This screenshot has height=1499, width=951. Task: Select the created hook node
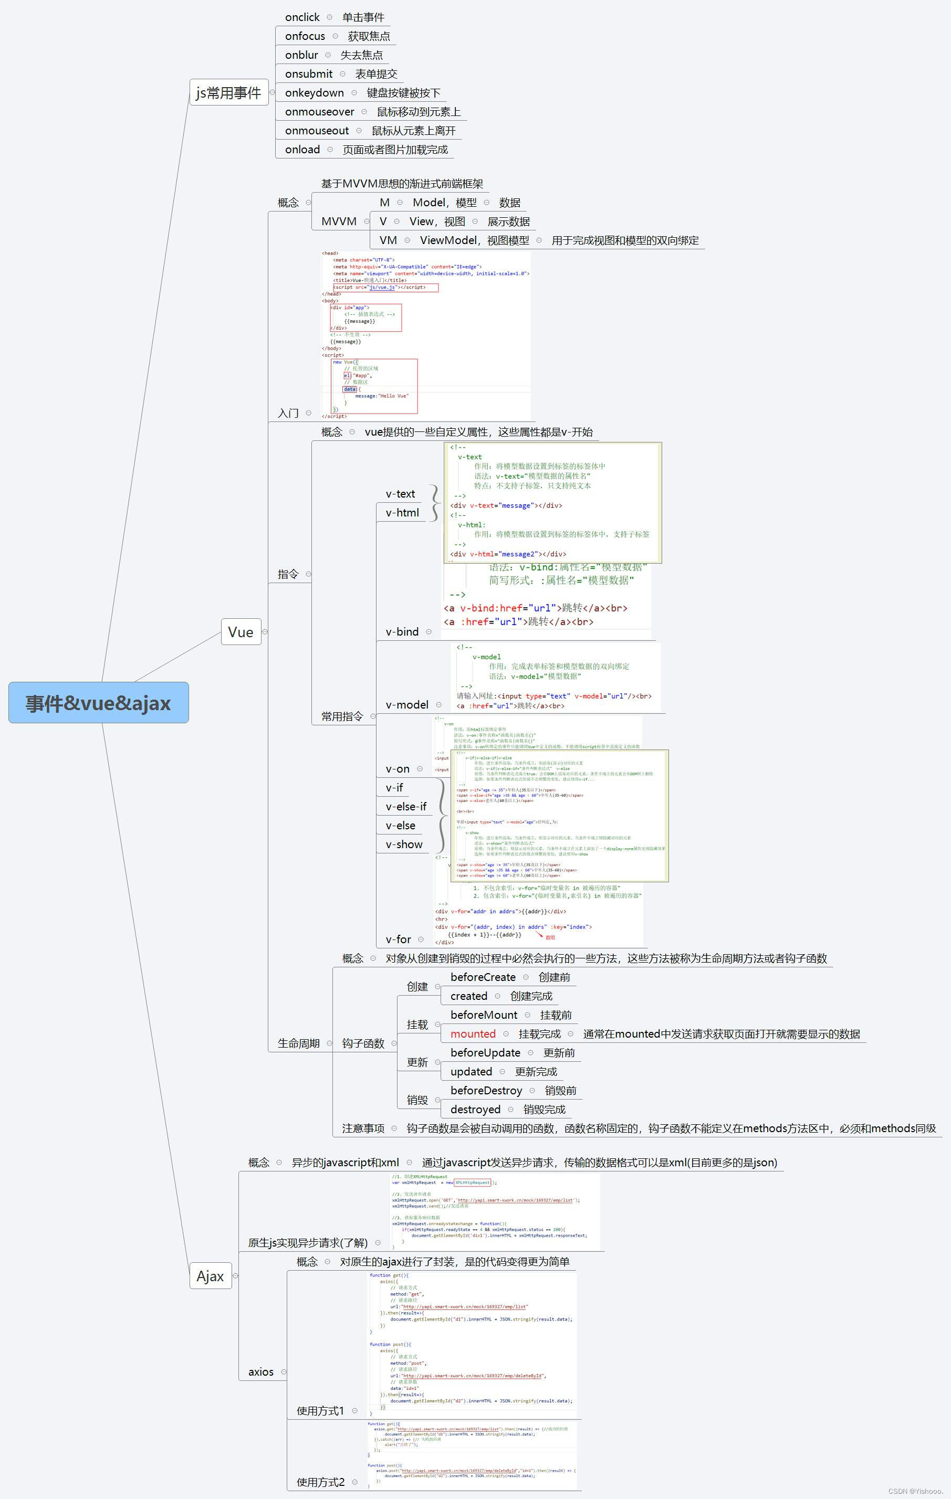pyautogui.click(x=469, y=996)
